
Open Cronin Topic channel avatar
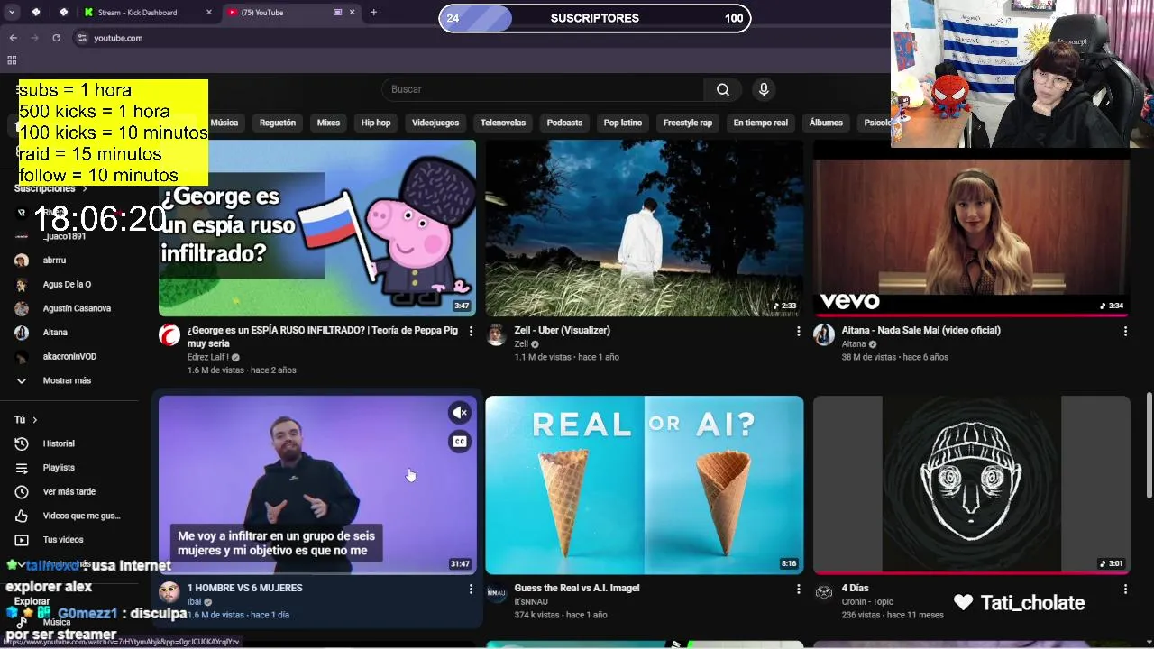pos(823,592)
